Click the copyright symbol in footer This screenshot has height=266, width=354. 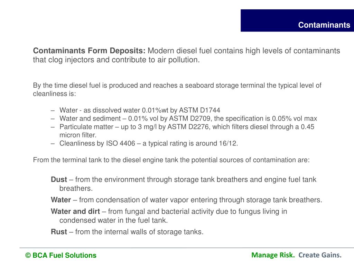point(28,255)
